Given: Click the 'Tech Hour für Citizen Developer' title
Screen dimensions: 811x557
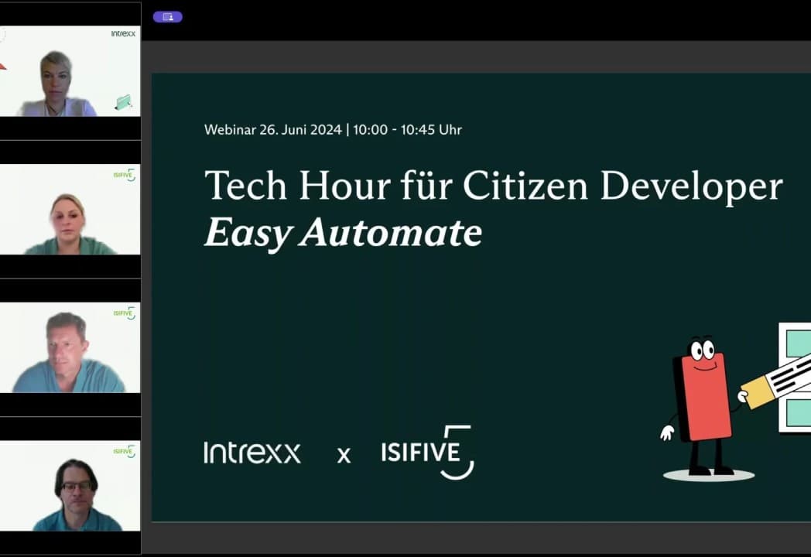Looking at the screenshot, I should coord(492,186).
